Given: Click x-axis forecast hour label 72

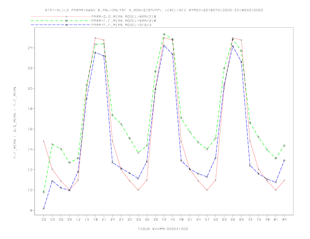Looking at the screenshot, I should pos(250,219).
